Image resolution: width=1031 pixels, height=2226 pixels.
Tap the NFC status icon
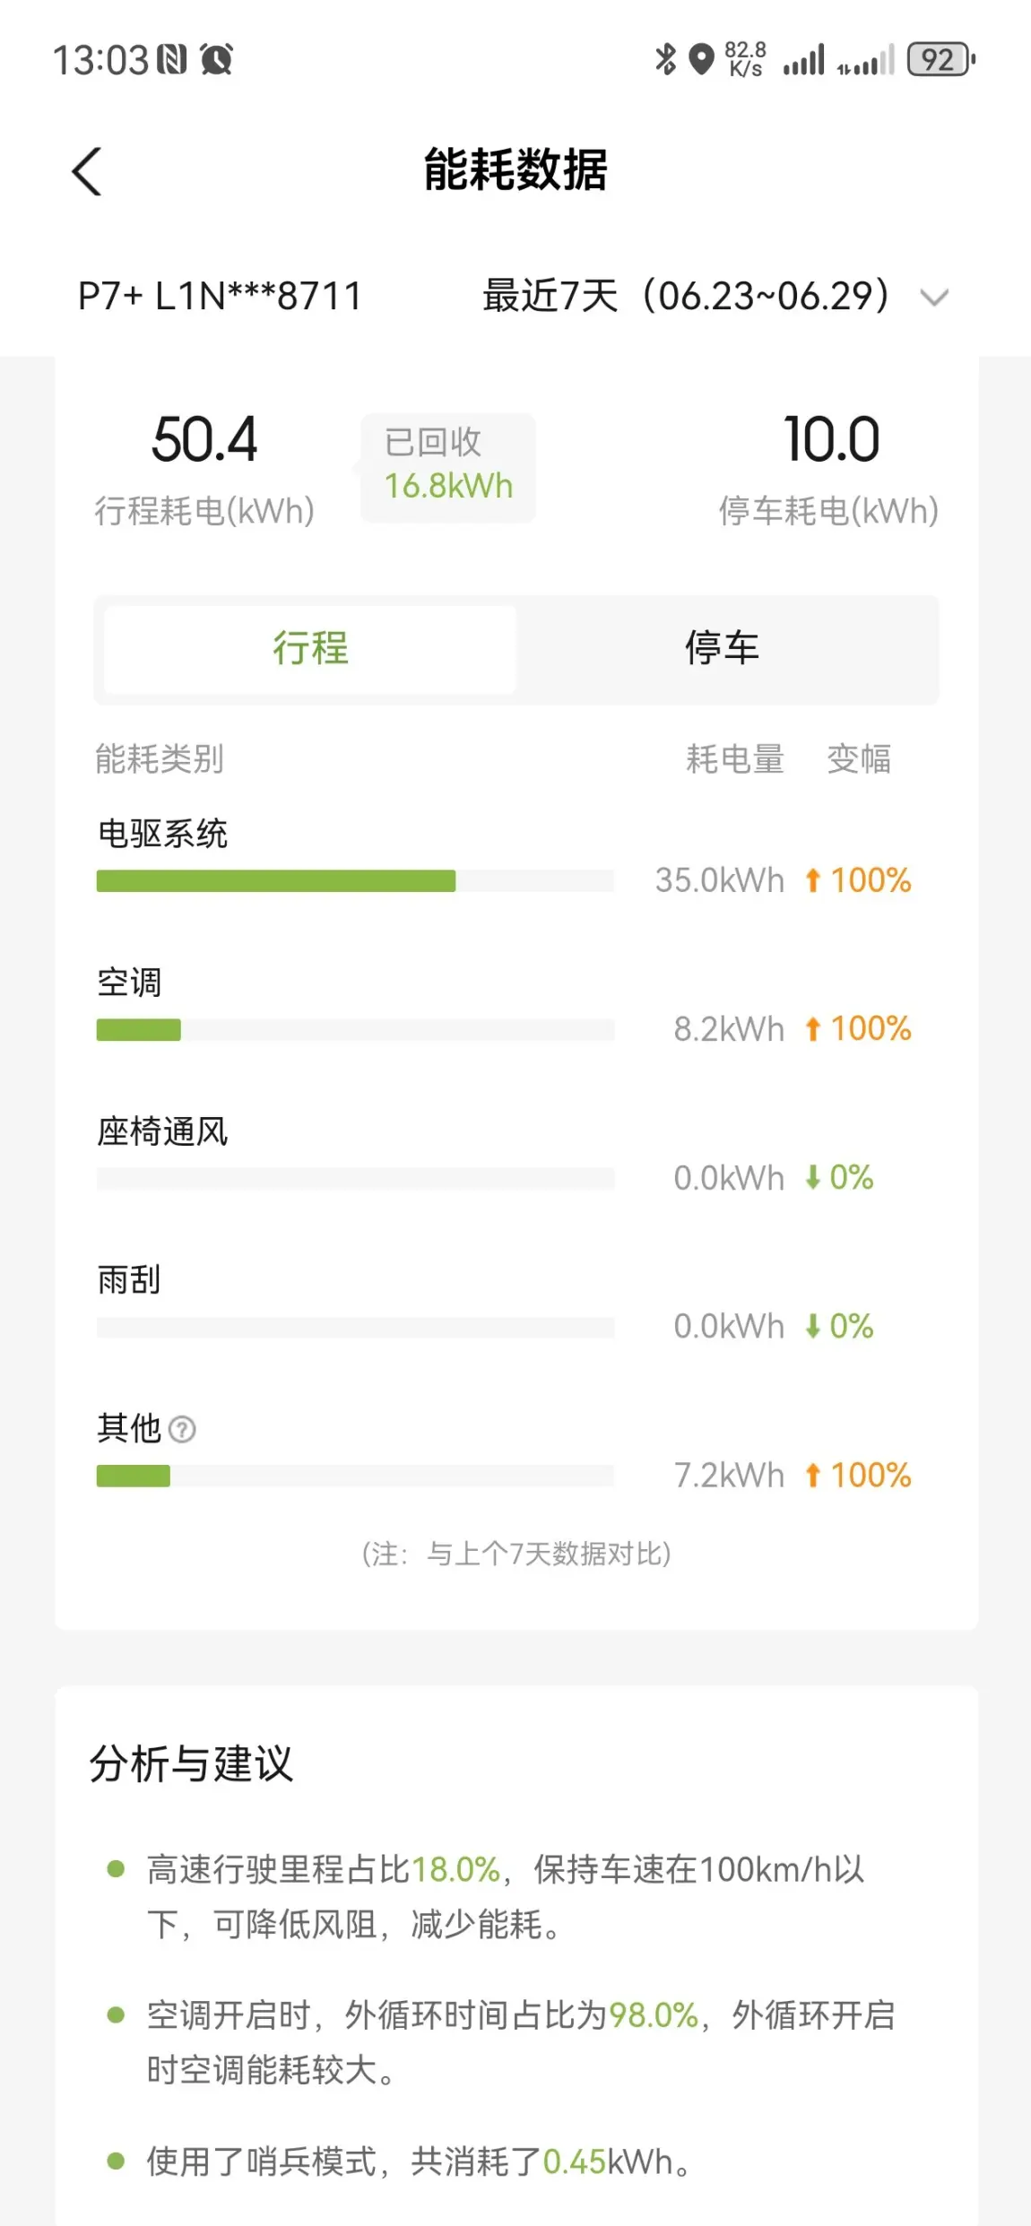pos(172,60)
